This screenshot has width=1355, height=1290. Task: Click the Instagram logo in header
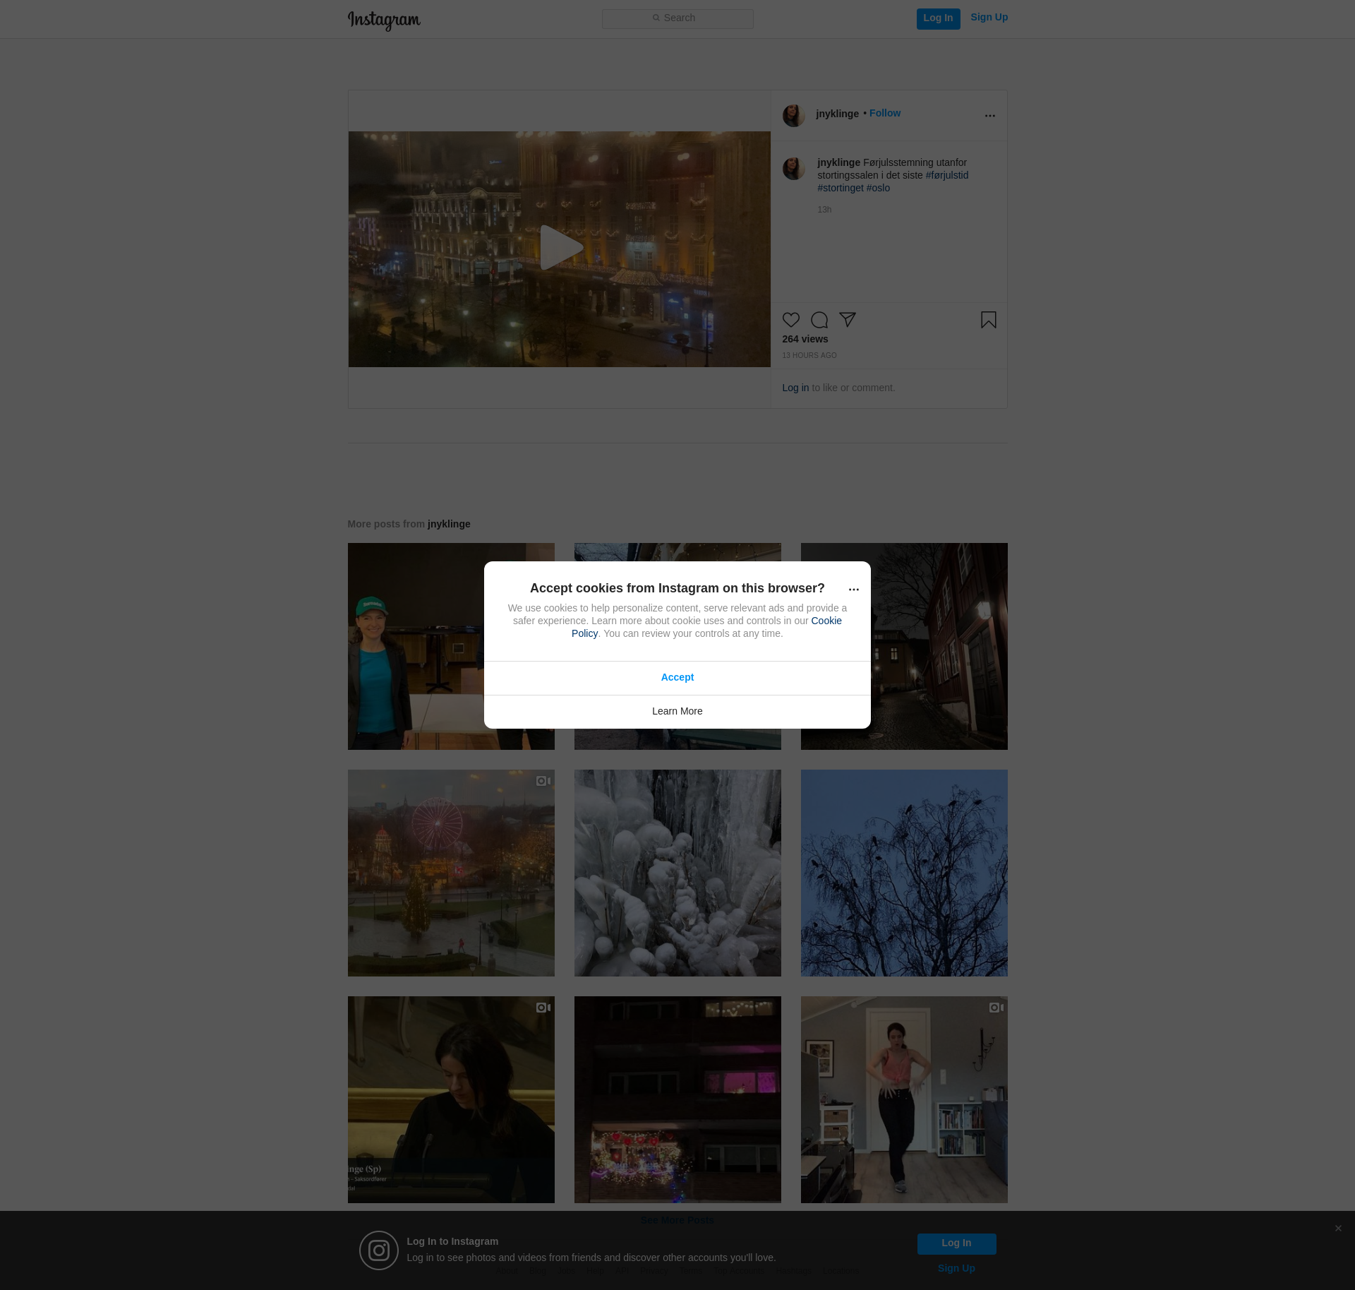[x=384, y=20]
